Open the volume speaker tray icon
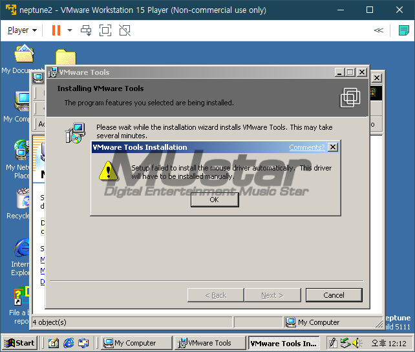This screenshot has width=415, height=352. click(x=357, y=343)
